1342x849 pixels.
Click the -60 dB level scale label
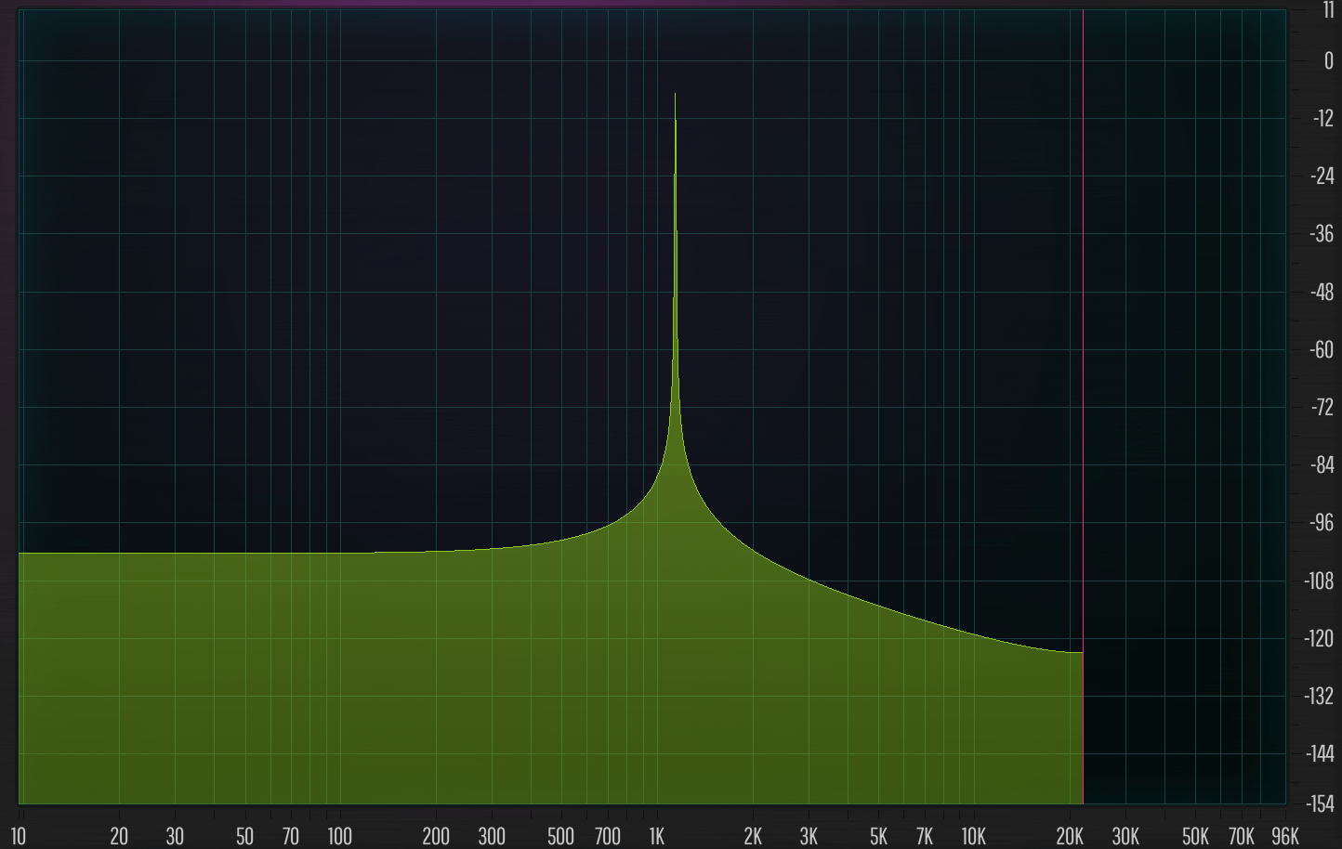(1322, 350)
